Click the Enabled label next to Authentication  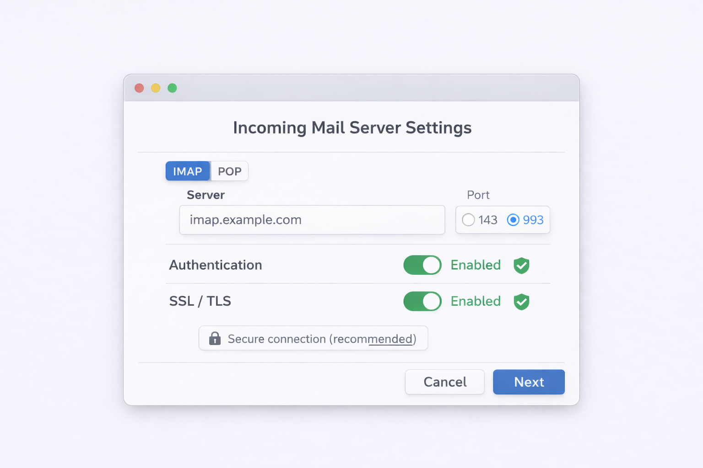pyautogui.click(x=476, y=265)
